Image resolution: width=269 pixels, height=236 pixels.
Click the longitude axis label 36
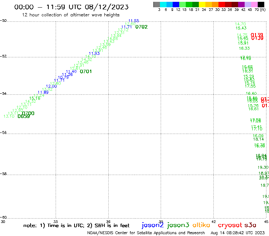click(108, 221)
